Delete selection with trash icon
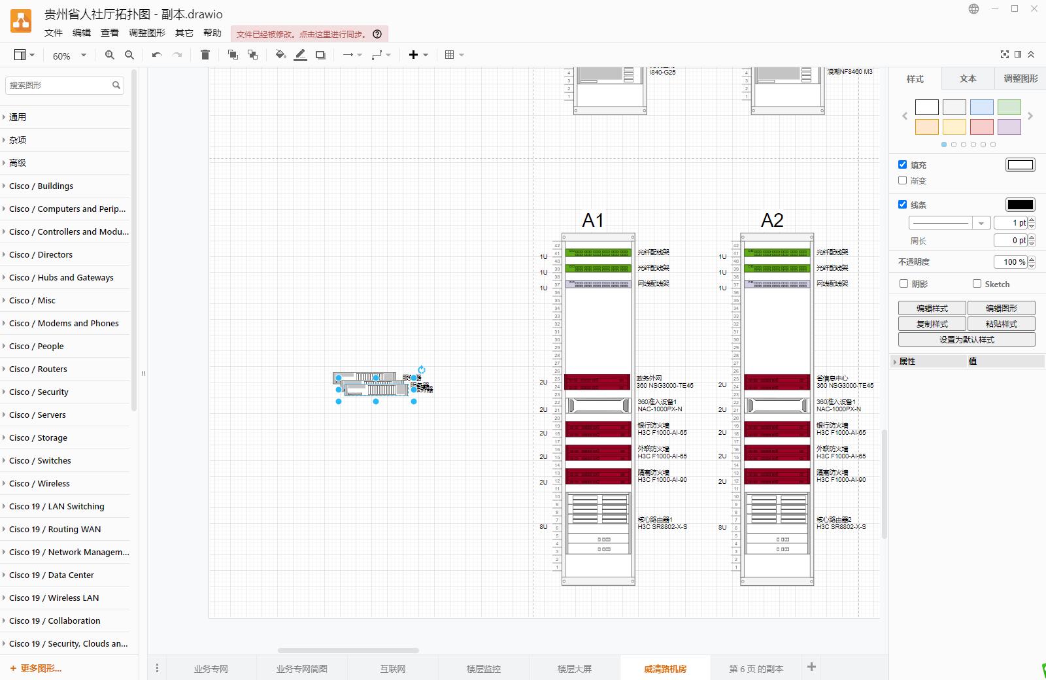The height and width of the screenshot is (680, 1046). click(x=205, y=55)
